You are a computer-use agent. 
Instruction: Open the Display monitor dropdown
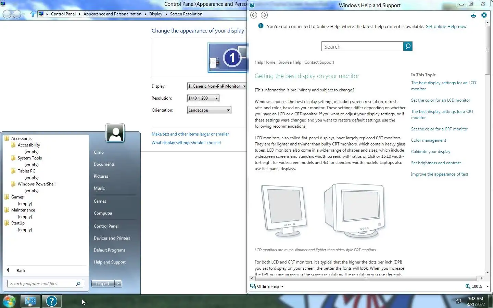tap(217, 86)
